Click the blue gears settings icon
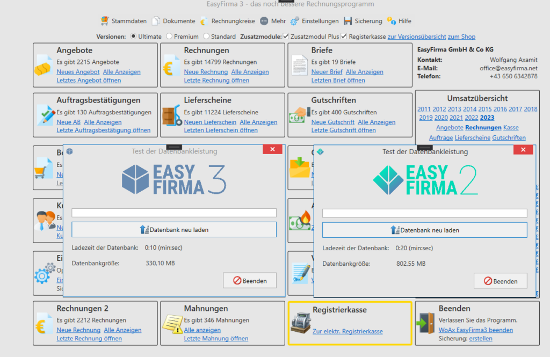550x357 pixels. click(45, 273)
